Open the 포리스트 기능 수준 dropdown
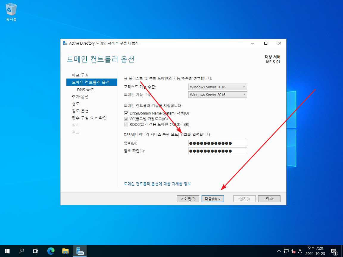This screenshot has width=343, height=257. pos(217,87)
